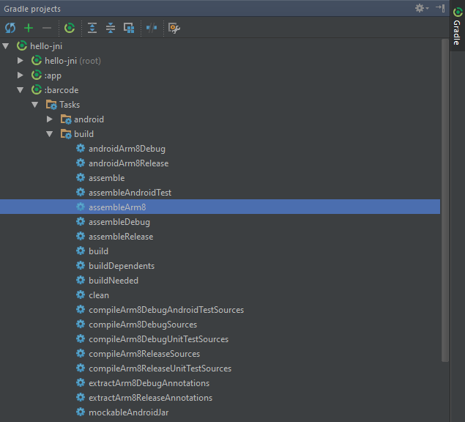The image size is (465, 422).
Task: Toggle offline mode in Gradle toolbar
Action: 152,28
